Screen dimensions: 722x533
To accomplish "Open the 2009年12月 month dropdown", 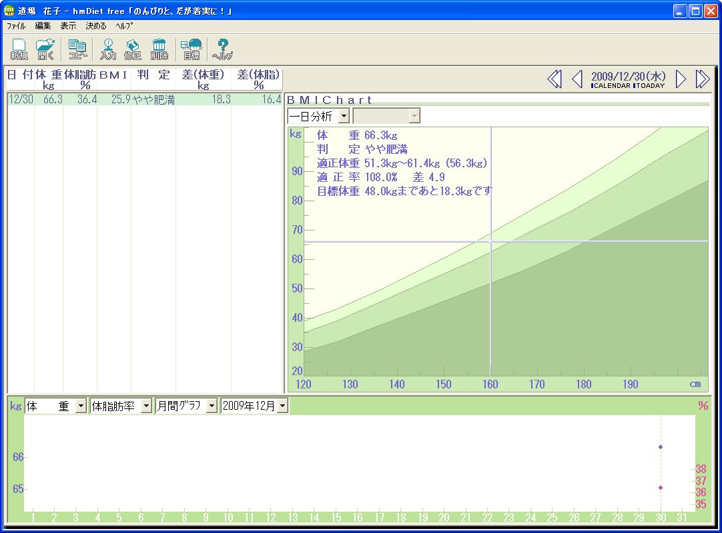I will pyautogui.click(x=282, y=406).
